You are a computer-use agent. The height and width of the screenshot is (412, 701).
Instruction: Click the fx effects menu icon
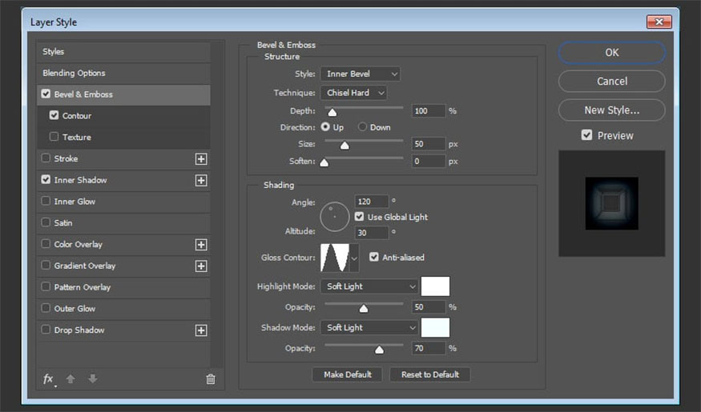[49, 379]
